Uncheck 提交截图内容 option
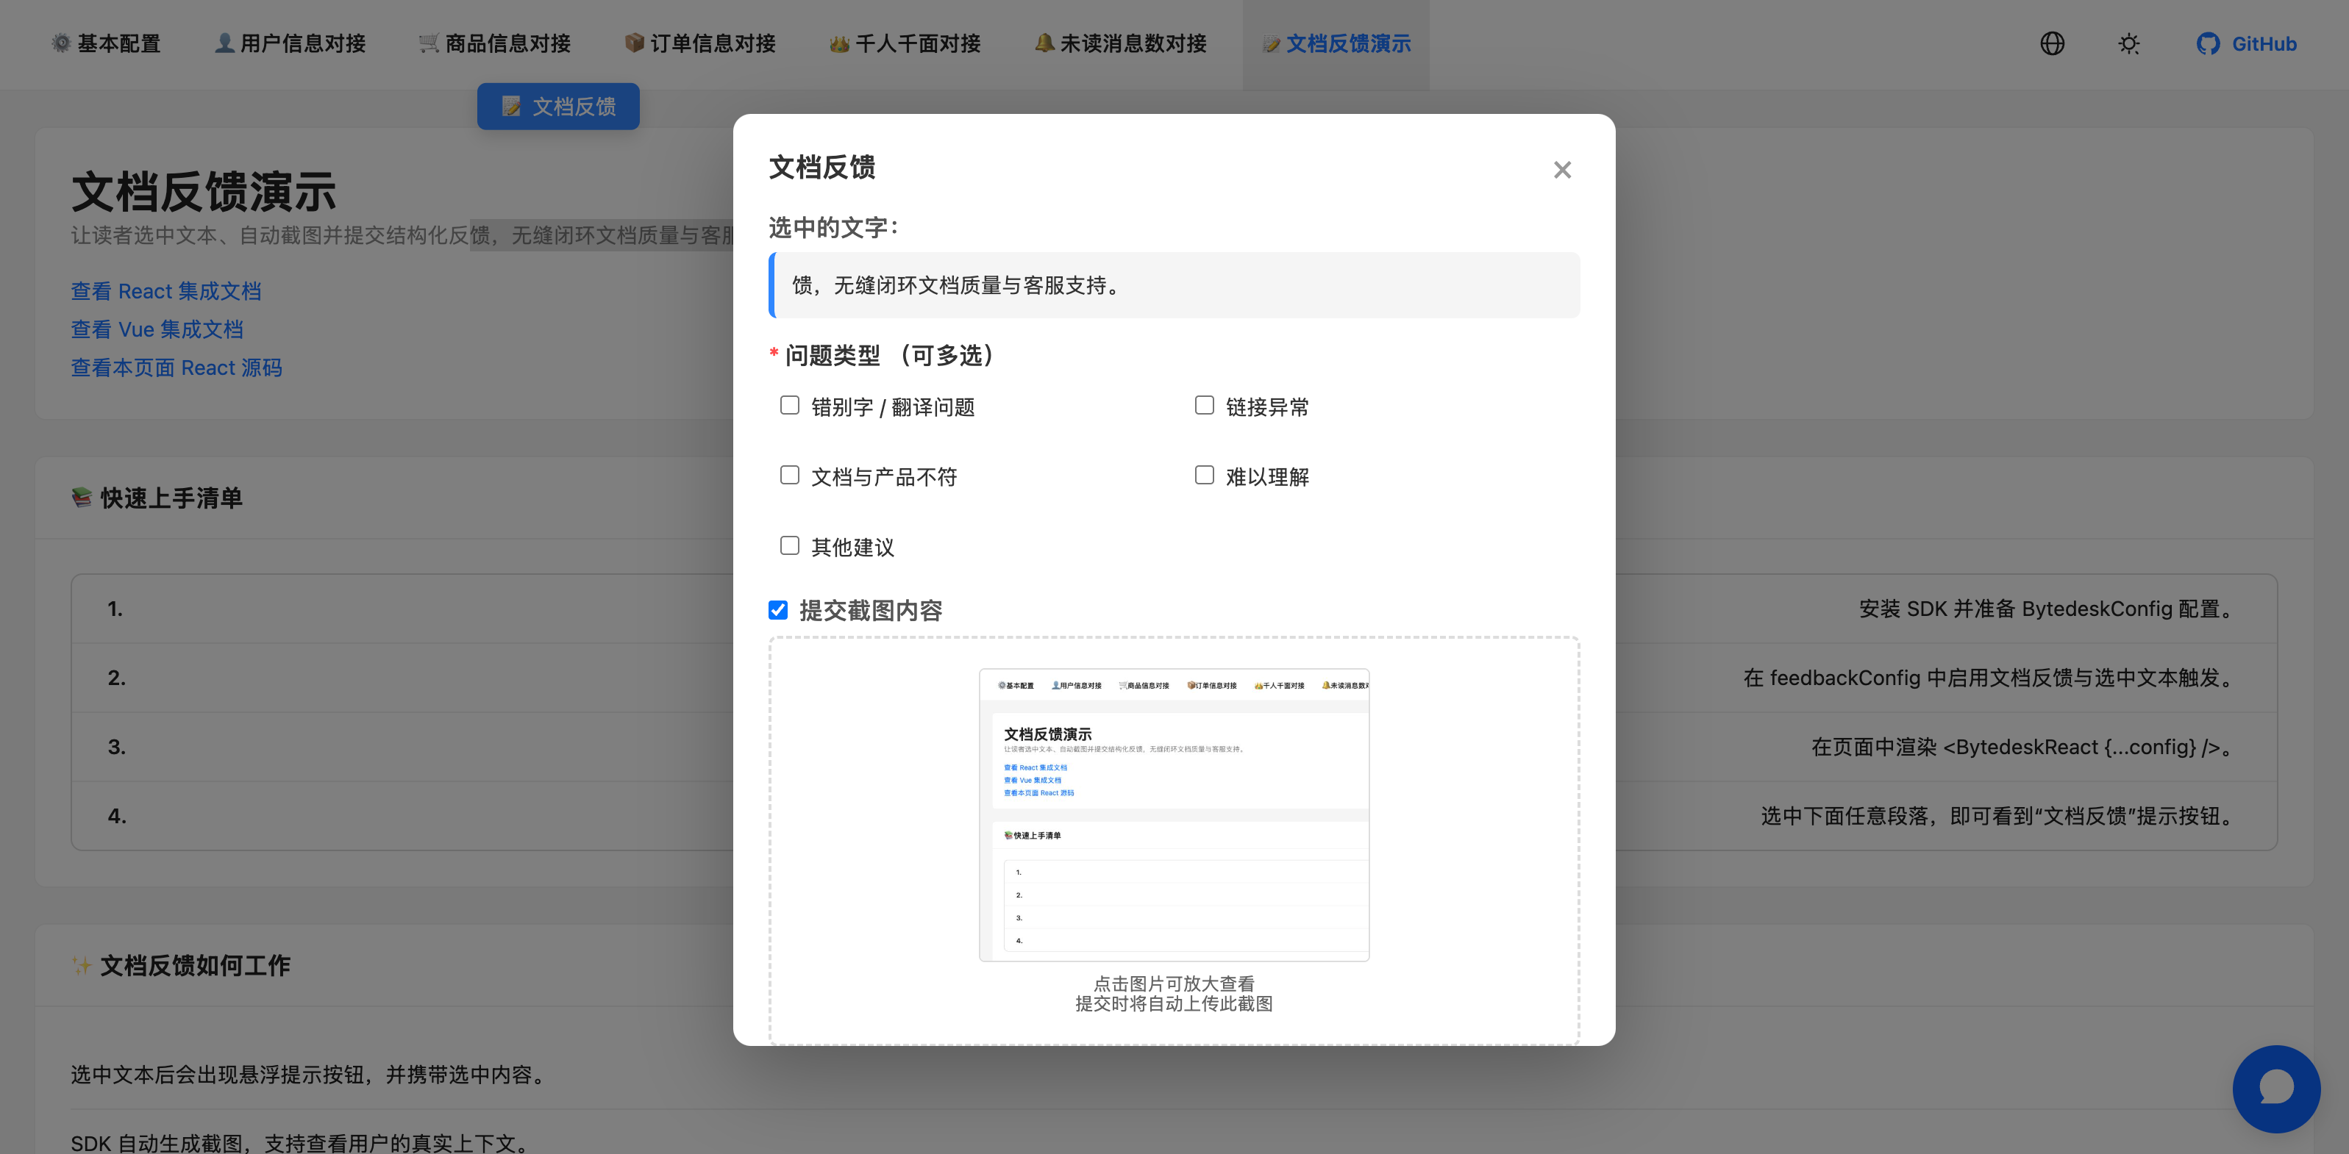Screen dimensions: 2349x1154 (778, 610)
